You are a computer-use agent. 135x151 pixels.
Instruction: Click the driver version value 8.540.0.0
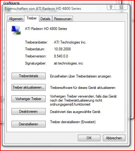point(61,56)
